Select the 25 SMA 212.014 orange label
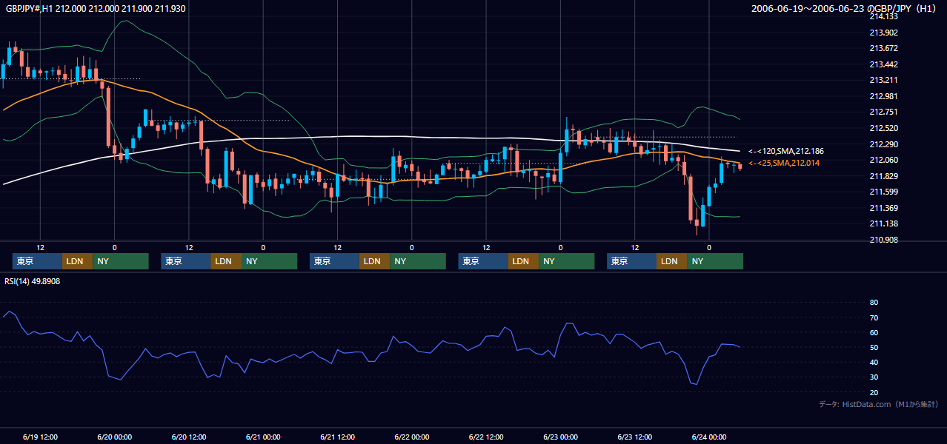This screenshot has height=444, width=947. (x=784, y=163)
